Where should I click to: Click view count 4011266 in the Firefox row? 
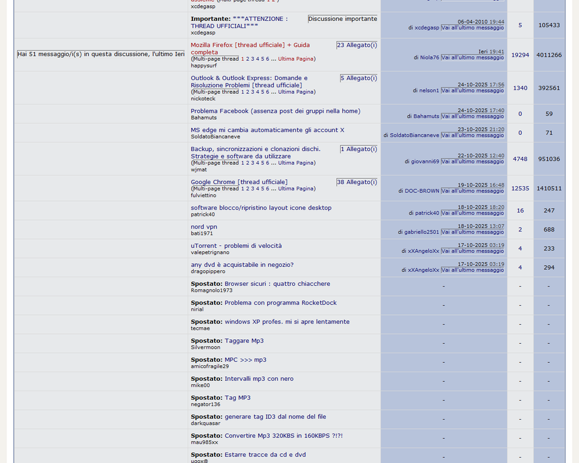(549, 55)
